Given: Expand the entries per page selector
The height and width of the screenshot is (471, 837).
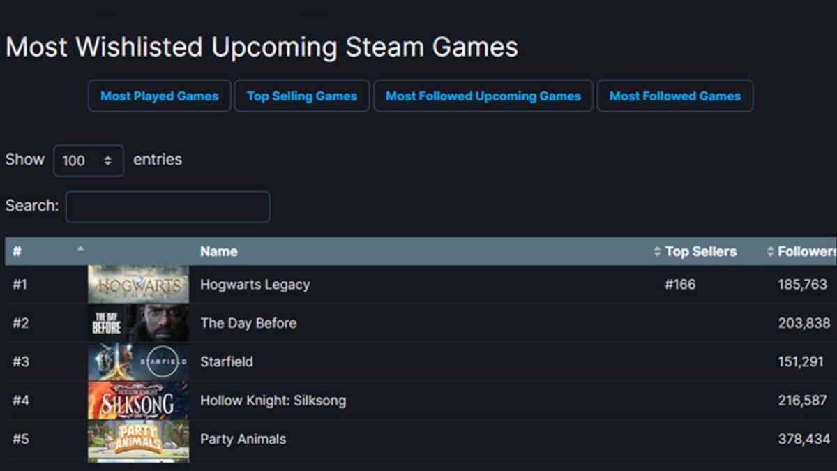Looking at the screenshot, I should (x=88, y=160).
